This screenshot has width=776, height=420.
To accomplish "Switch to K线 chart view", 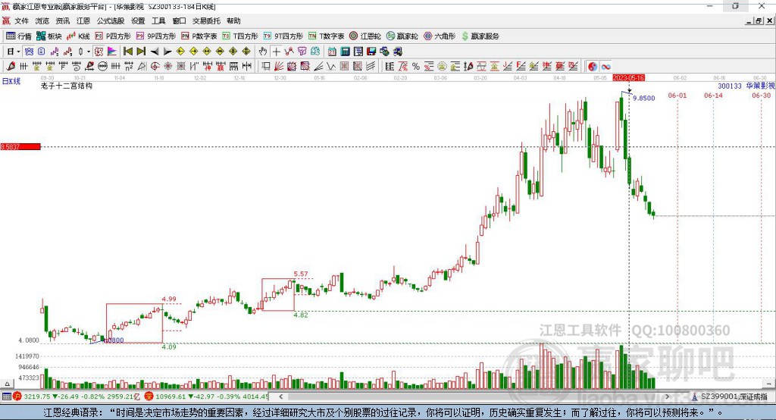I will click(x=78, y=36).
